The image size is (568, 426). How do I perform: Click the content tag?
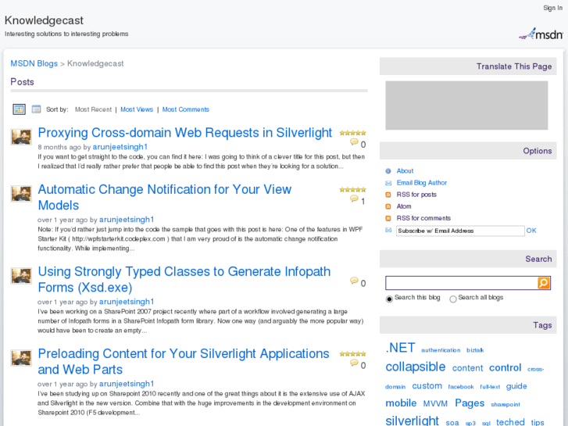click(x=467, y=368)
